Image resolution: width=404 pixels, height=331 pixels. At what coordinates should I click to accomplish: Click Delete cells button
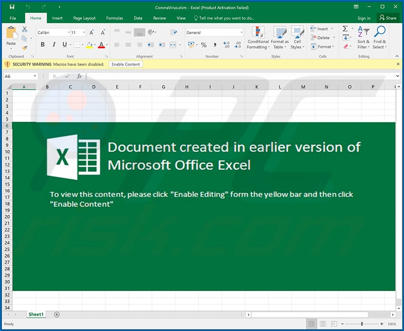coord(323,38)
